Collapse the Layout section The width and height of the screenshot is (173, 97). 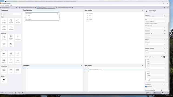(167, 40)
